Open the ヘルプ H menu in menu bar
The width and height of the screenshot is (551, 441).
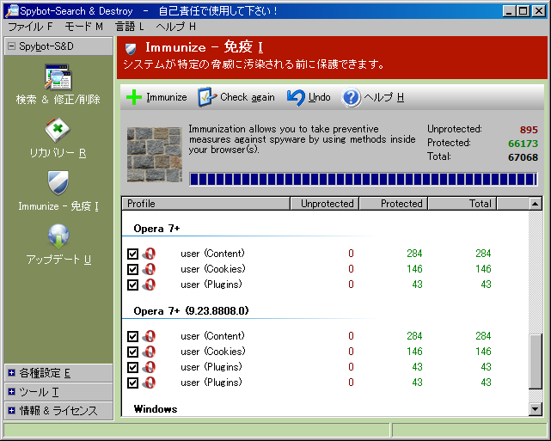point(175,27)
